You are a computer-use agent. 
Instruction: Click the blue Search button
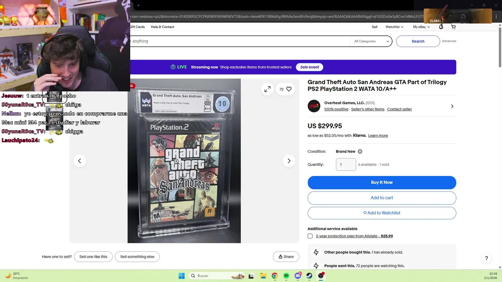[x=418, y=41]
